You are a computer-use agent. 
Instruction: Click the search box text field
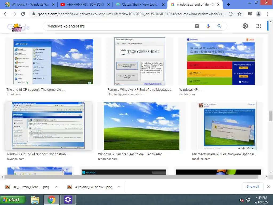pos(118,26)
